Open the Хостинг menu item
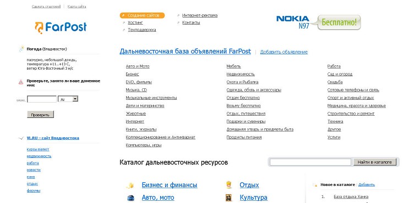Viewport: 409px width, 203px height. coord(135,22)
